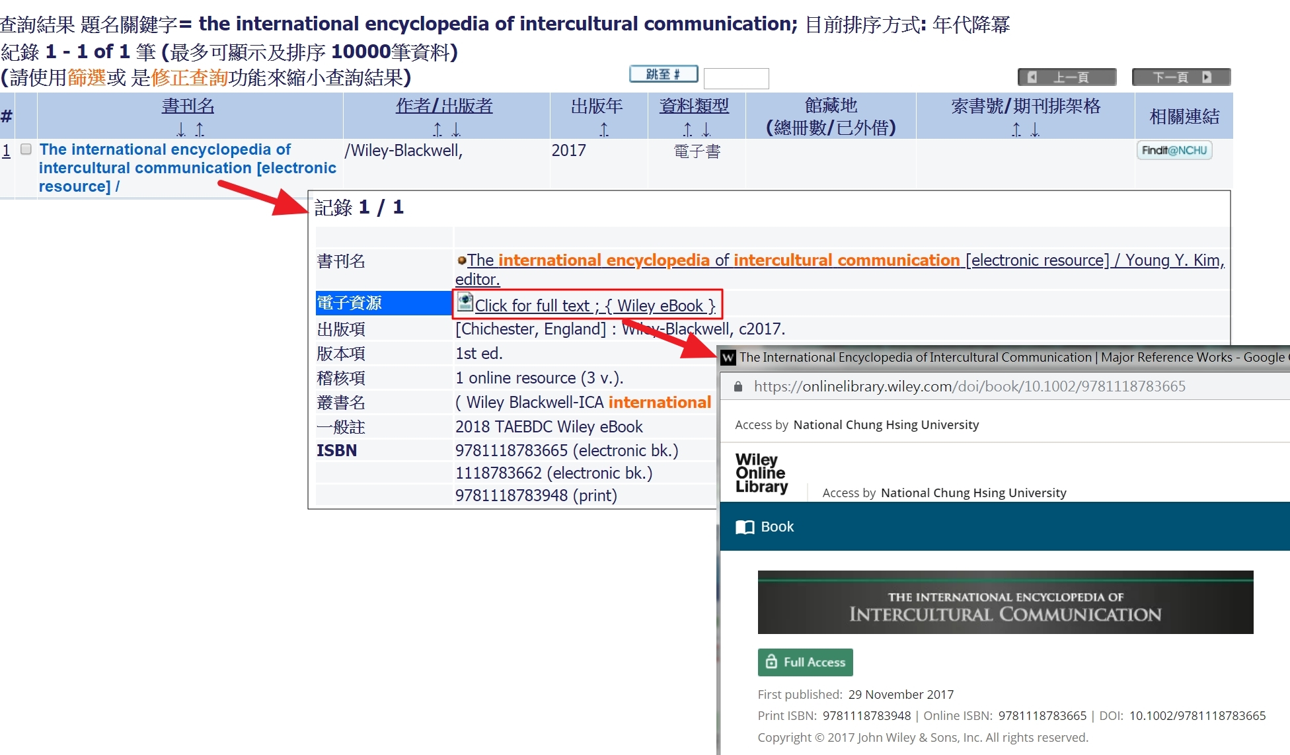Open the Wiley Online Library logo
This screenshot has width=1290, height=755.
click(x=761, y=473)
